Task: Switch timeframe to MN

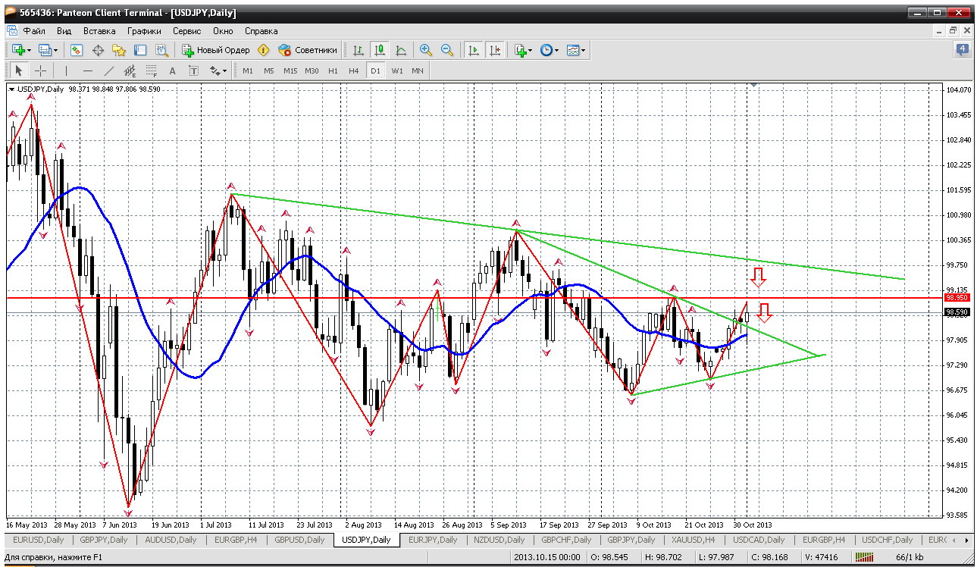Action: pos(418,70)
